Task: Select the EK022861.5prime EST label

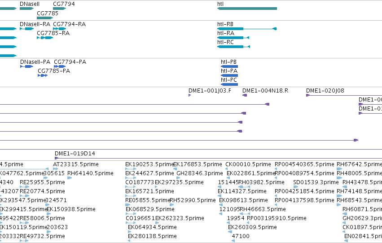Action: click(251, 173)
